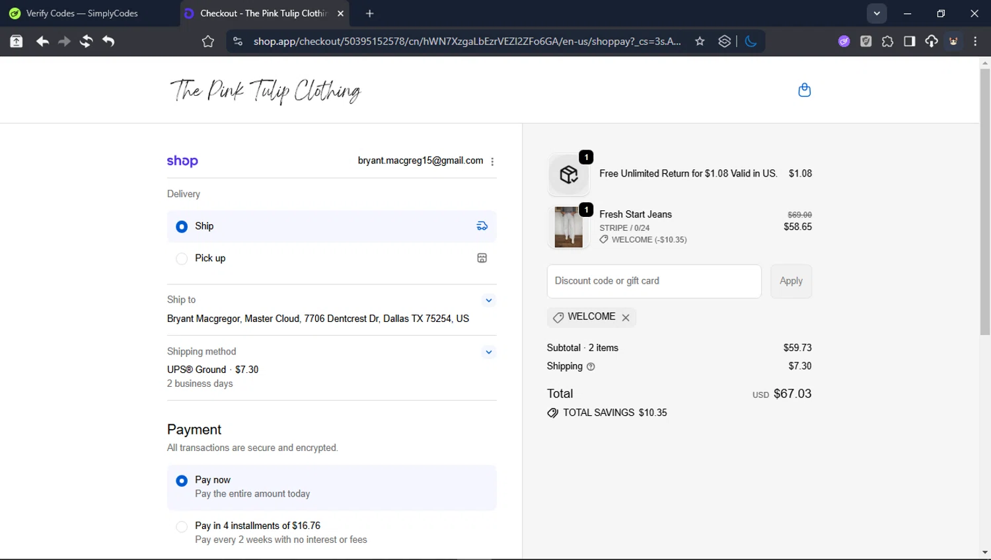This screenshot has width=991, height=560.
Task: Click the star outline icon left of address bar
Action: 208,42
